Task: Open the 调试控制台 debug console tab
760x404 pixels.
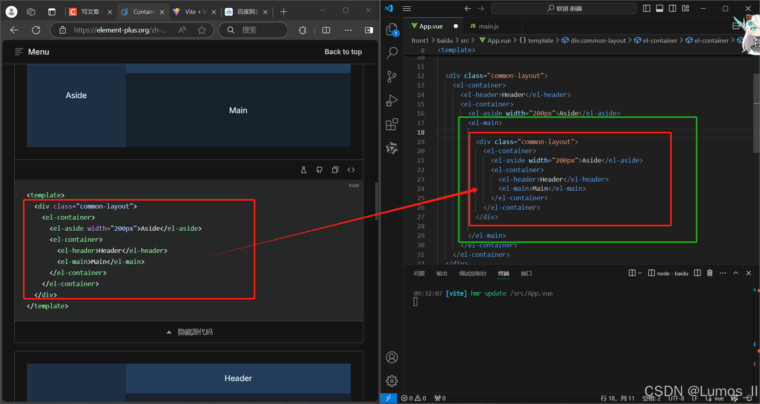Action: coord(473,273)
